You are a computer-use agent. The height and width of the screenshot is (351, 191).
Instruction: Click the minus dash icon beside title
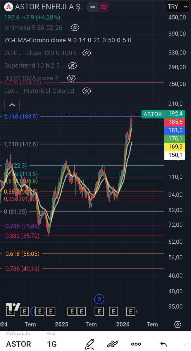click(93, 7)
